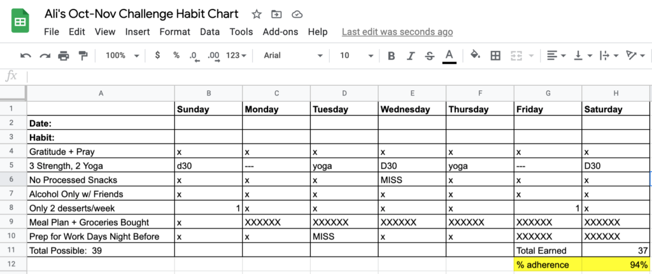Click the Redo arrow icon

click(45, 56)
